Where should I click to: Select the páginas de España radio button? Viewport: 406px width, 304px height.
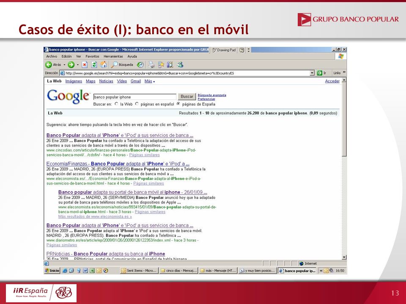coord(178,104)
